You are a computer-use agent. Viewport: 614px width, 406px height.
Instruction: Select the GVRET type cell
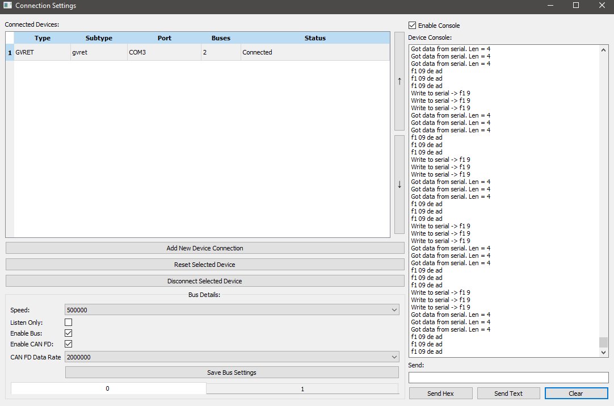[x=43, y=52]
